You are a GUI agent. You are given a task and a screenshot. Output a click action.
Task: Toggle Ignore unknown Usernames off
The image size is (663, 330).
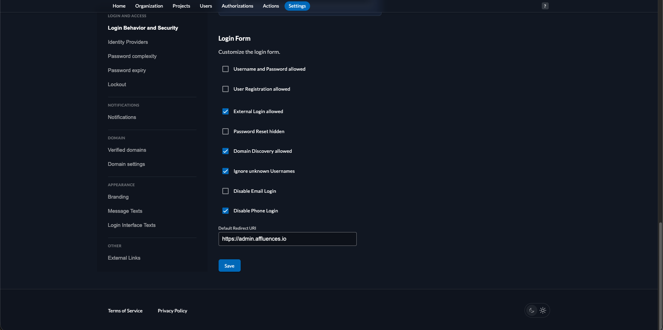point(225,171)
